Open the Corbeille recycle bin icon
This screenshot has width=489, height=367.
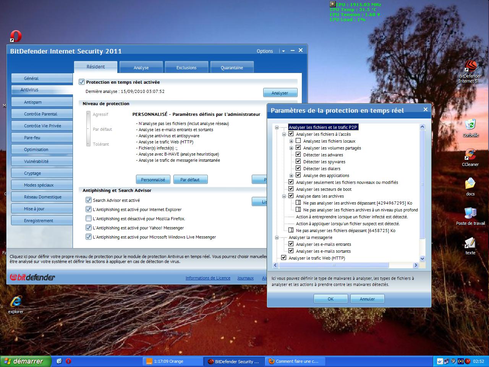tap(470, 128)
